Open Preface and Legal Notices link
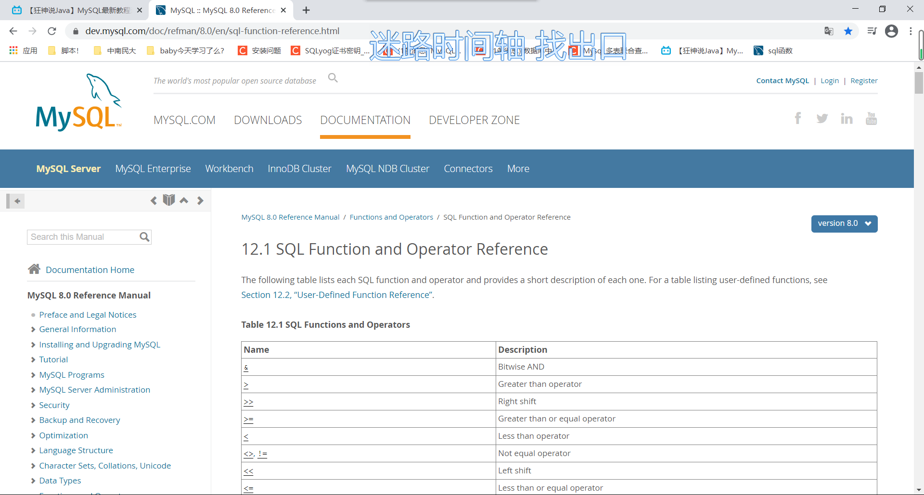 pyautogui.click(x=88, y=315)
